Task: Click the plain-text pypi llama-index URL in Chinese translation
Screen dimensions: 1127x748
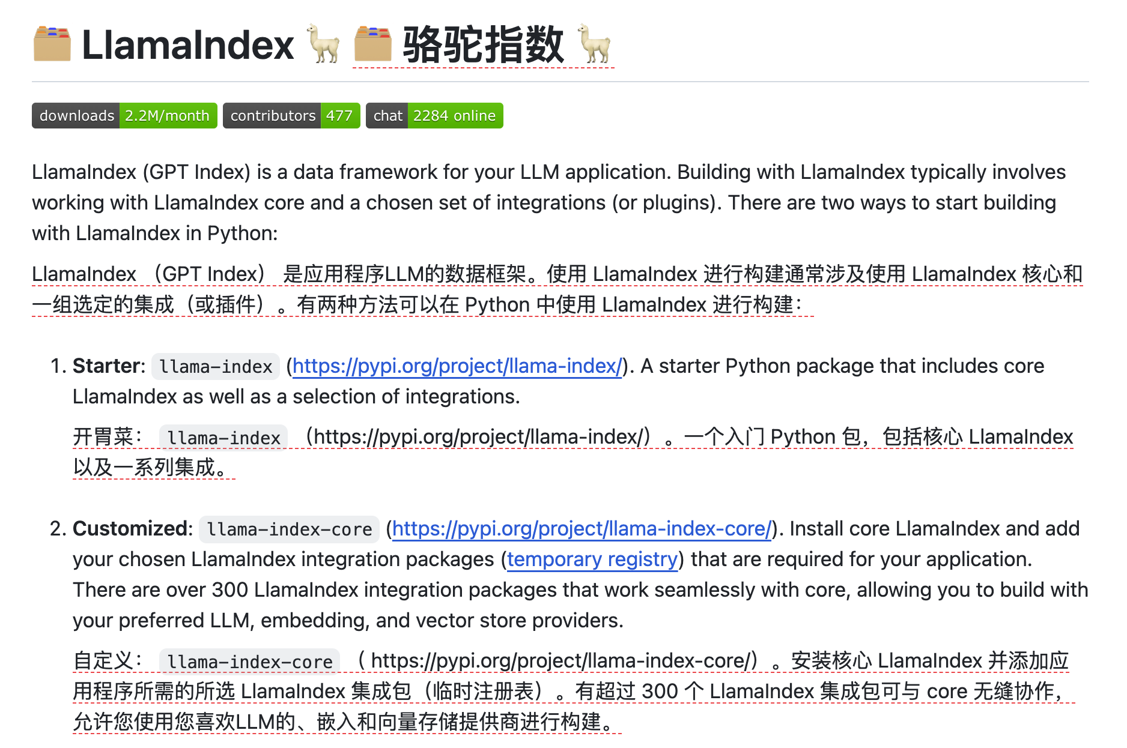Action: (479, 436)
